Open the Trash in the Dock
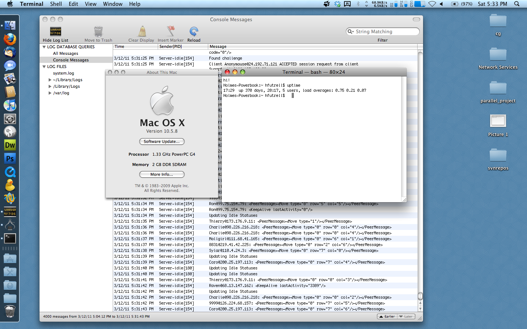527x329 pixels. 10,312
